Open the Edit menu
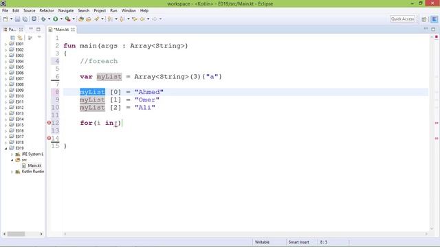 [16, 10]
